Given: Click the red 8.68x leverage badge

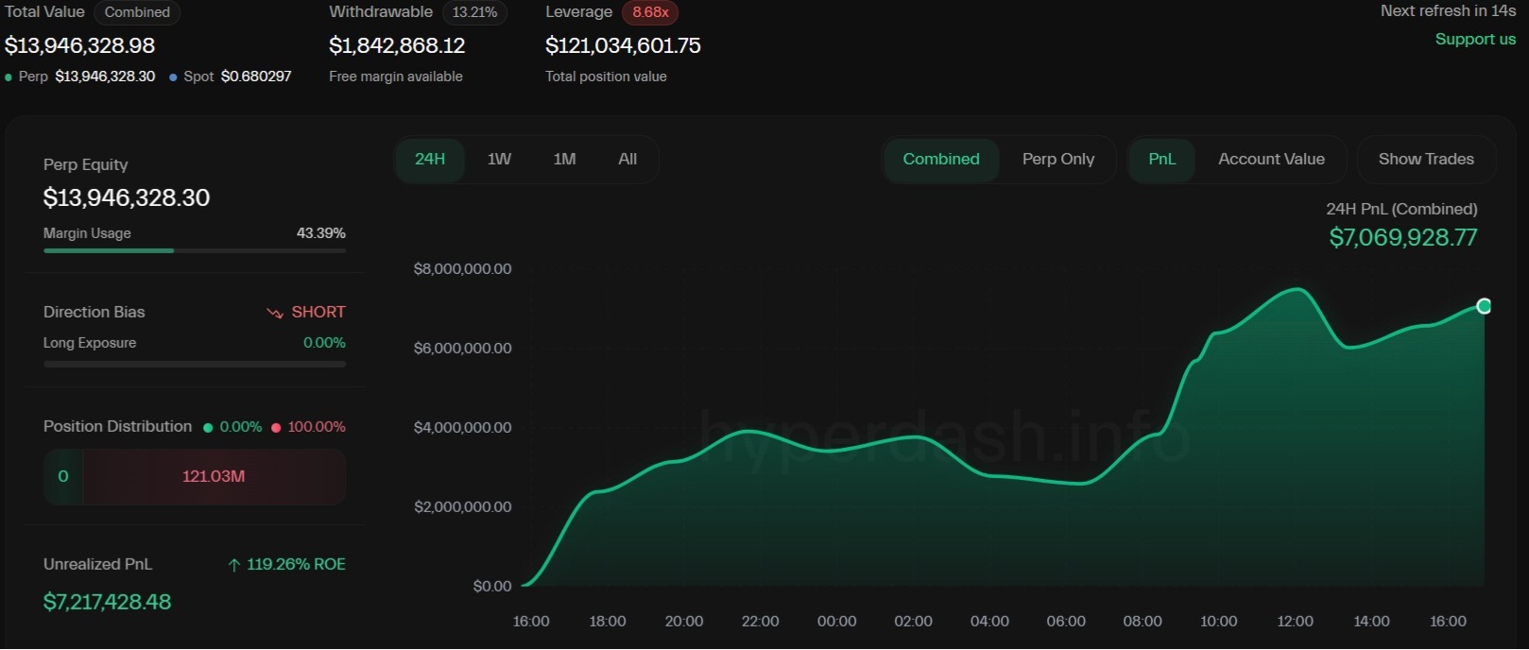Looking at the screenshot, I should 650,12.
